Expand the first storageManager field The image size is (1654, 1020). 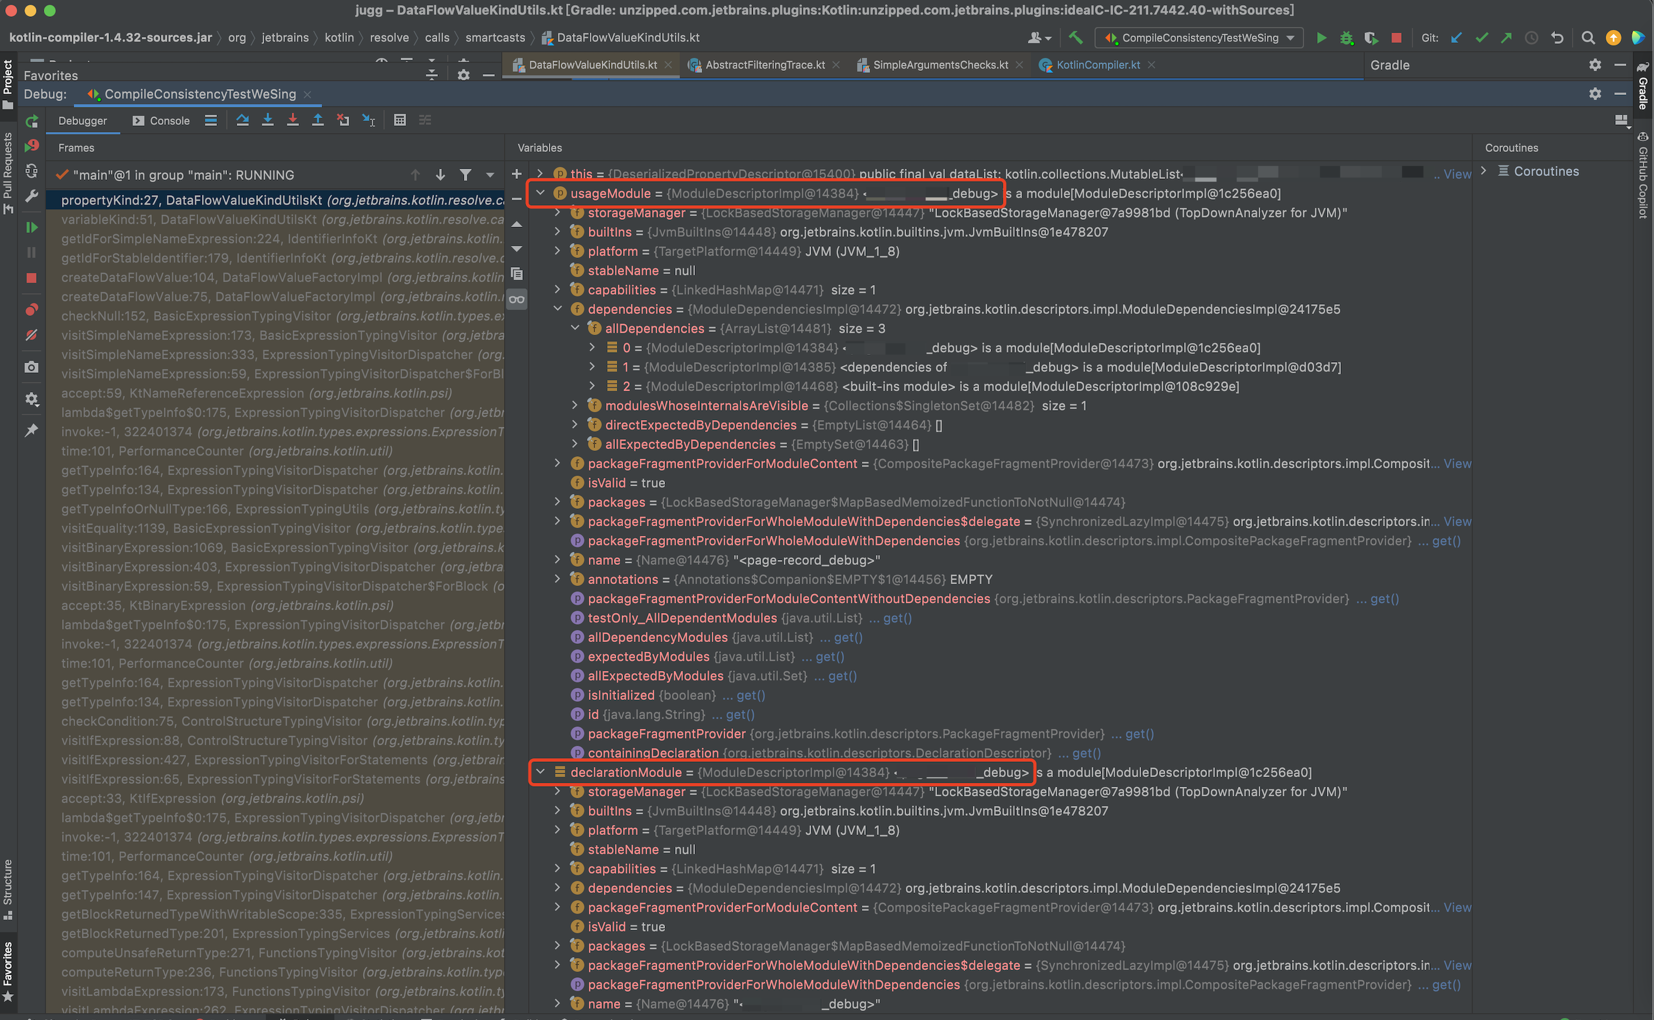click(x=557, y=213)
